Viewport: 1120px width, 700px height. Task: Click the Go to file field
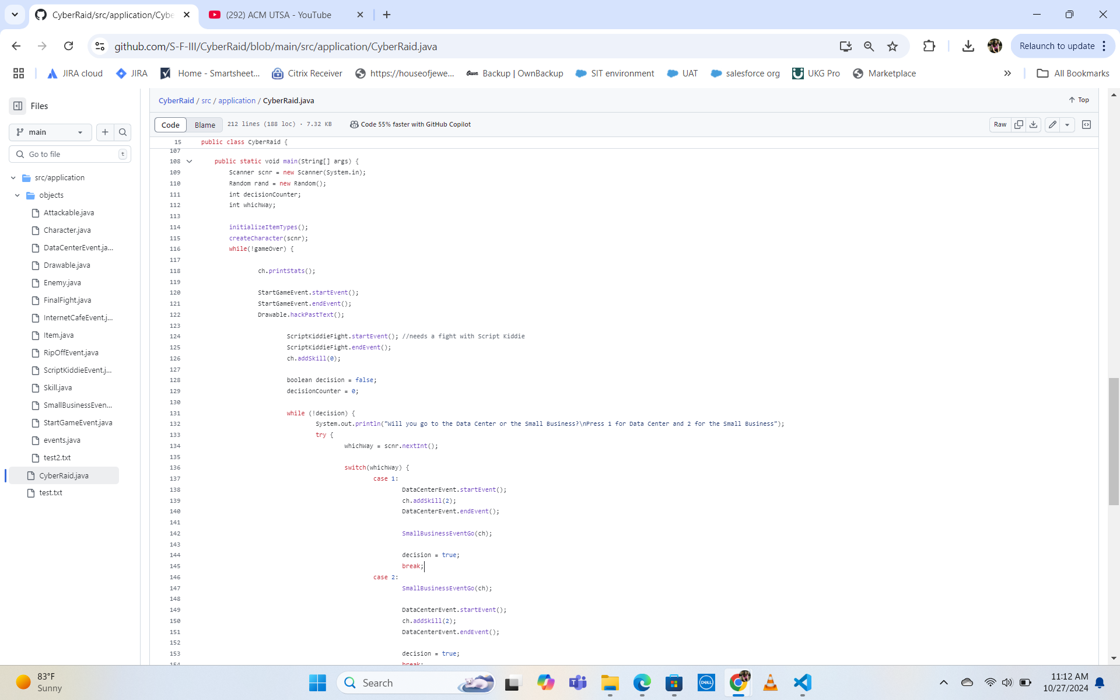[x=70, y=154]
